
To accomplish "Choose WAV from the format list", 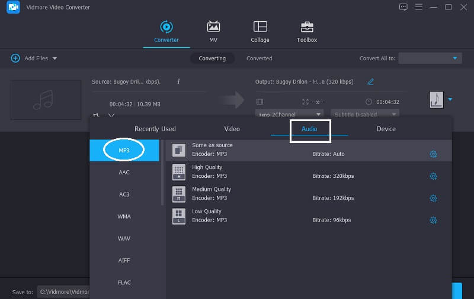I will click(x=124, y=238).
